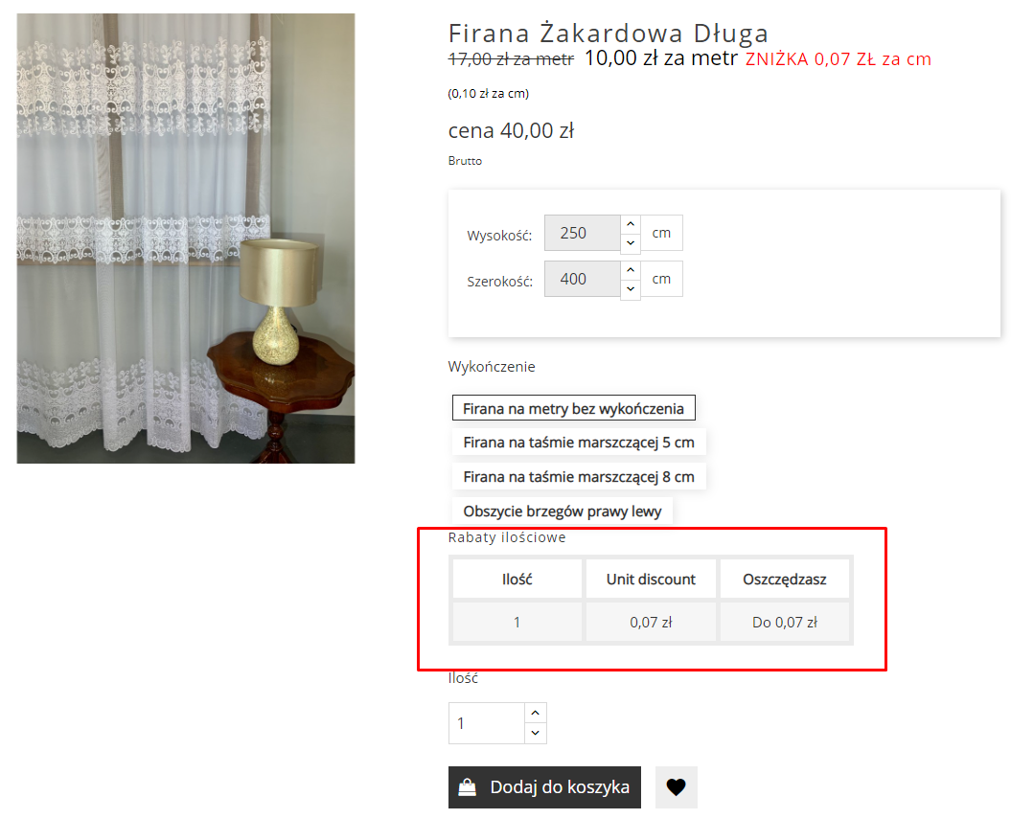Add product to wishlist heart icon

click(x=676, y=786)
